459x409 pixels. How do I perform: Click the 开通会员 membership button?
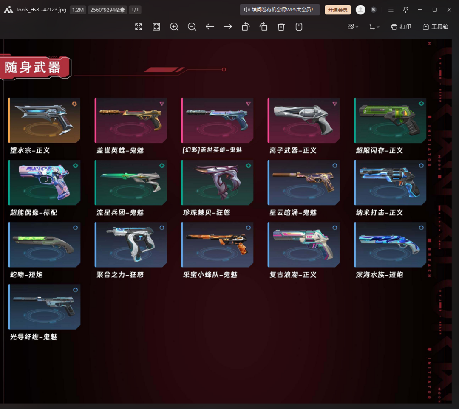pyautogui.click(x=337, y=10)
